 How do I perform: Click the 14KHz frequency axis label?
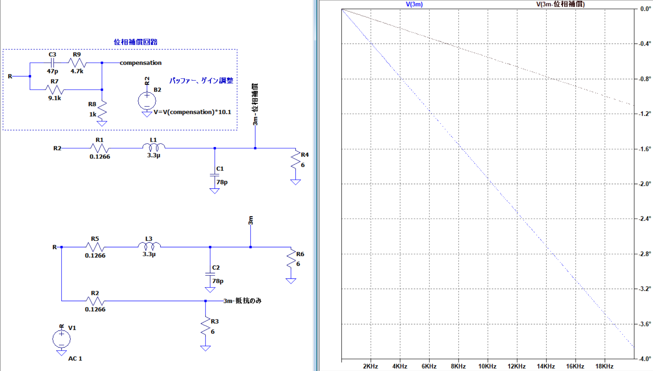[x=546, y=366]
